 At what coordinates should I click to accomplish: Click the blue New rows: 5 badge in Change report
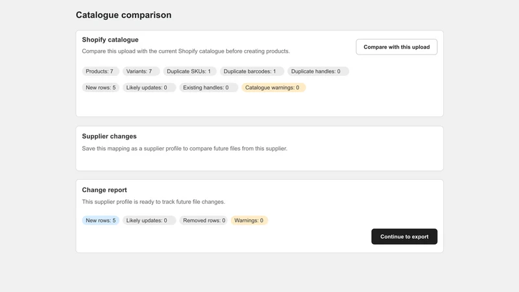point(101,220)
